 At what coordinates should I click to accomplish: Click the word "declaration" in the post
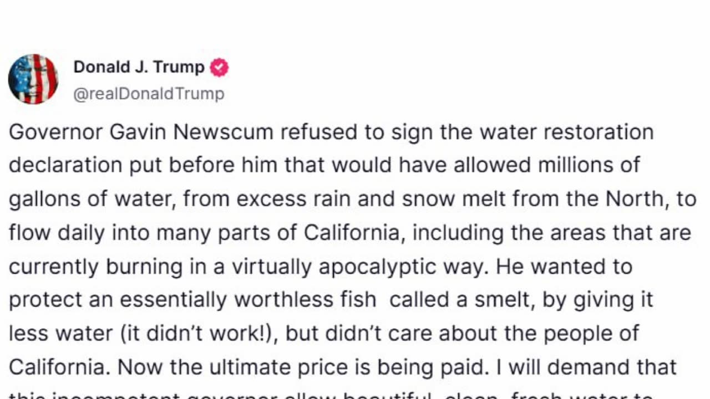point(65,166)
